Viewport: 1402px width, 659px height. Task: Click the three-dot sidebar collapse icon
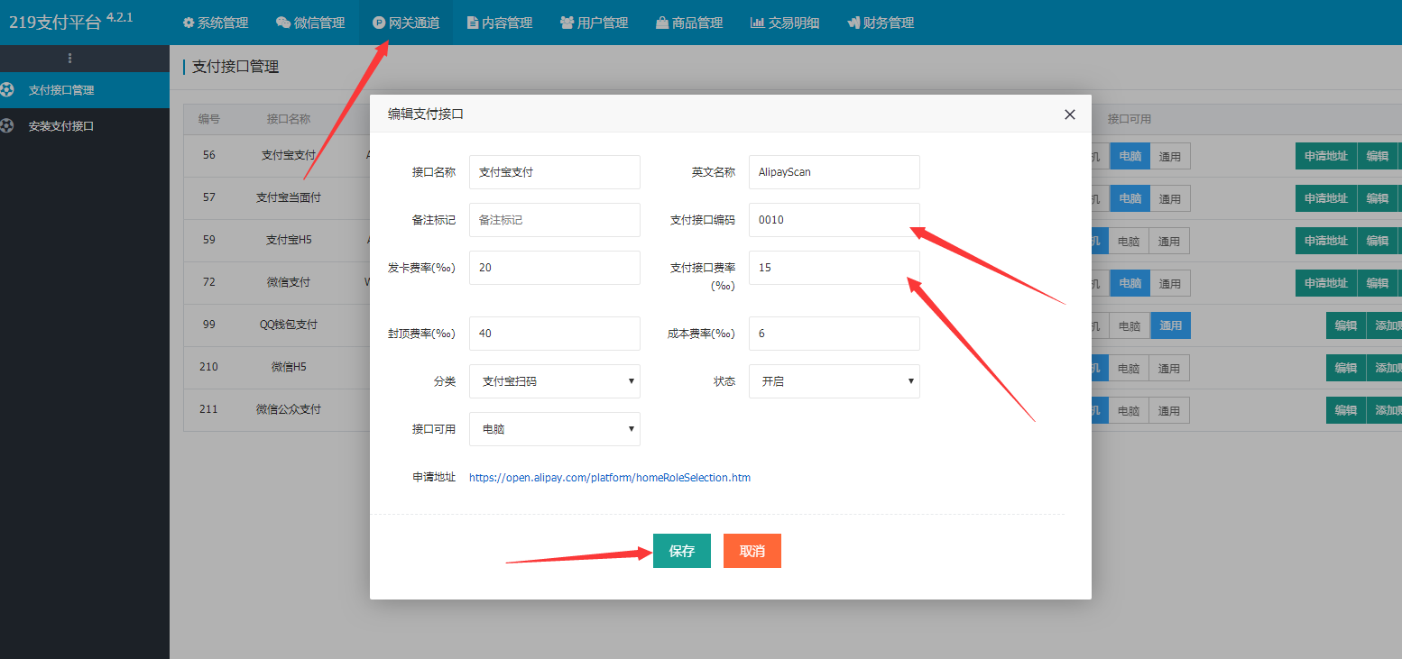coord(70,58)
